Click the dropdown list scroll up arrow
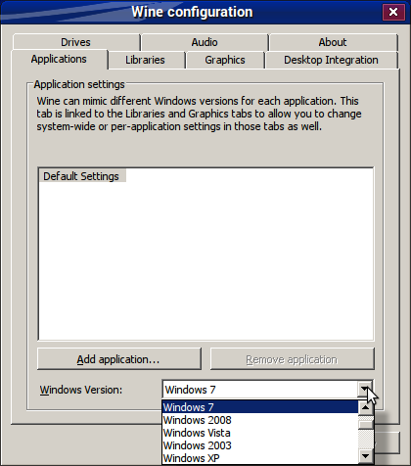The width and height of the screenshot is (411, 466). pos(366,407)
